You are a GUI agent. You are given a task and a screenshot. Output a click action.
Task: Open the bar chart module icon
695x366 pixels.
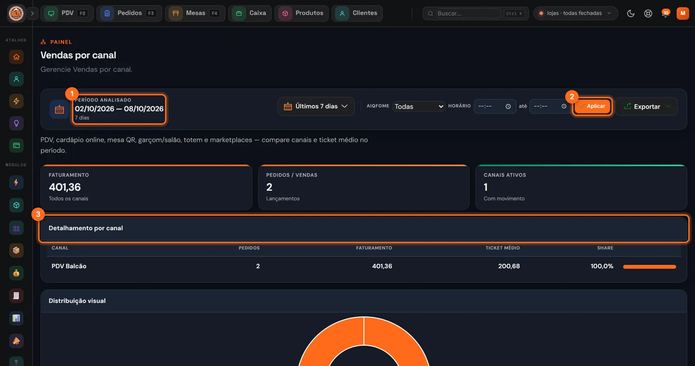coord(16,318)
